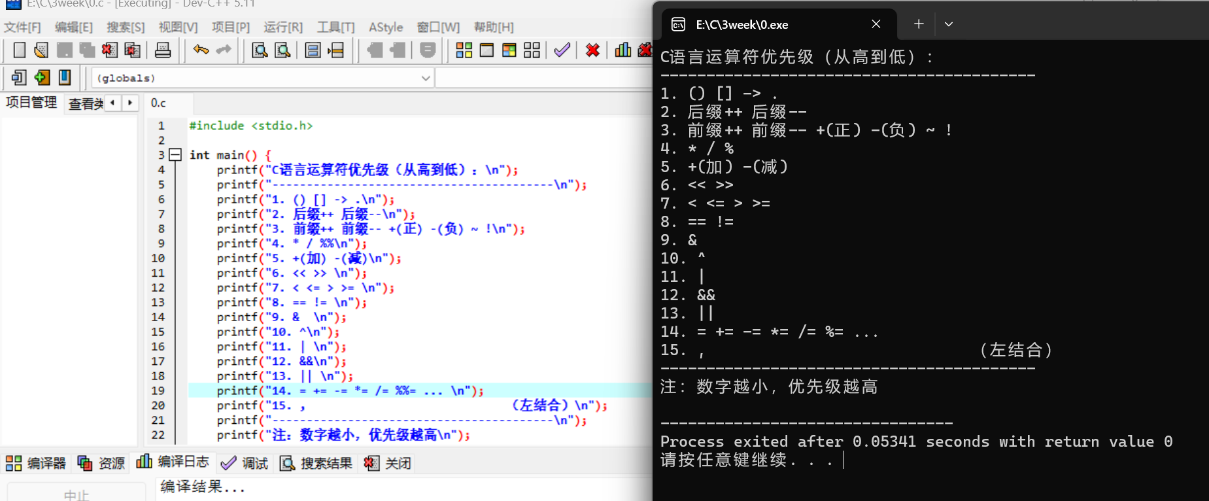
Task: Click the green plus add-to-project icon
Action: click(42, 77)
